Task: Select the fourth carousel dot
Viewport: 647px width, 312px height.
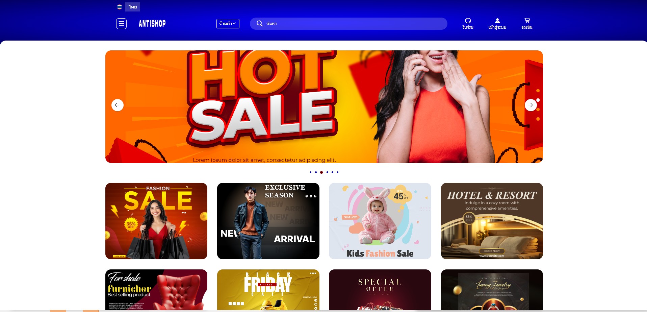Action: [327, 172]
